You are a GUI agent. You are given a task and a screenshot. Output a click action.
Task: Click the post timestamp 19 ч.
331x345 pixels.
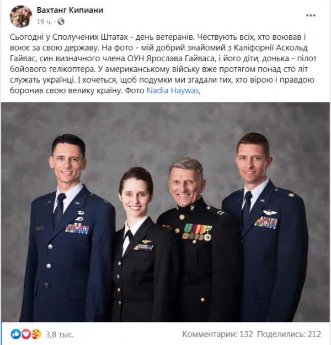(44, 22)
